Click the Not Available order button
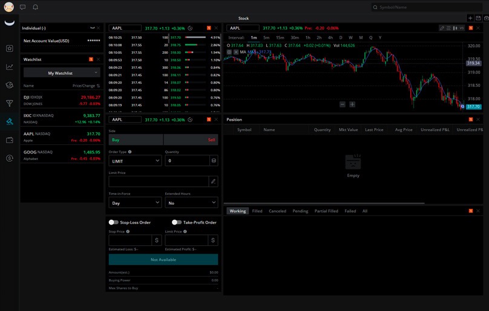Screen dimensions: 489x311 163,260
